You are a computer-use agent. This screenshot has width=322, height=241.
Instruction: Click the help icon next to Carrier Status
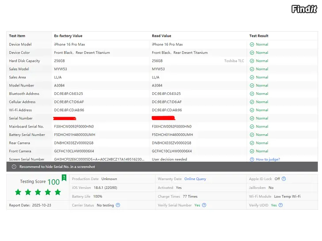pyautogui.click(x=118, y=205)
